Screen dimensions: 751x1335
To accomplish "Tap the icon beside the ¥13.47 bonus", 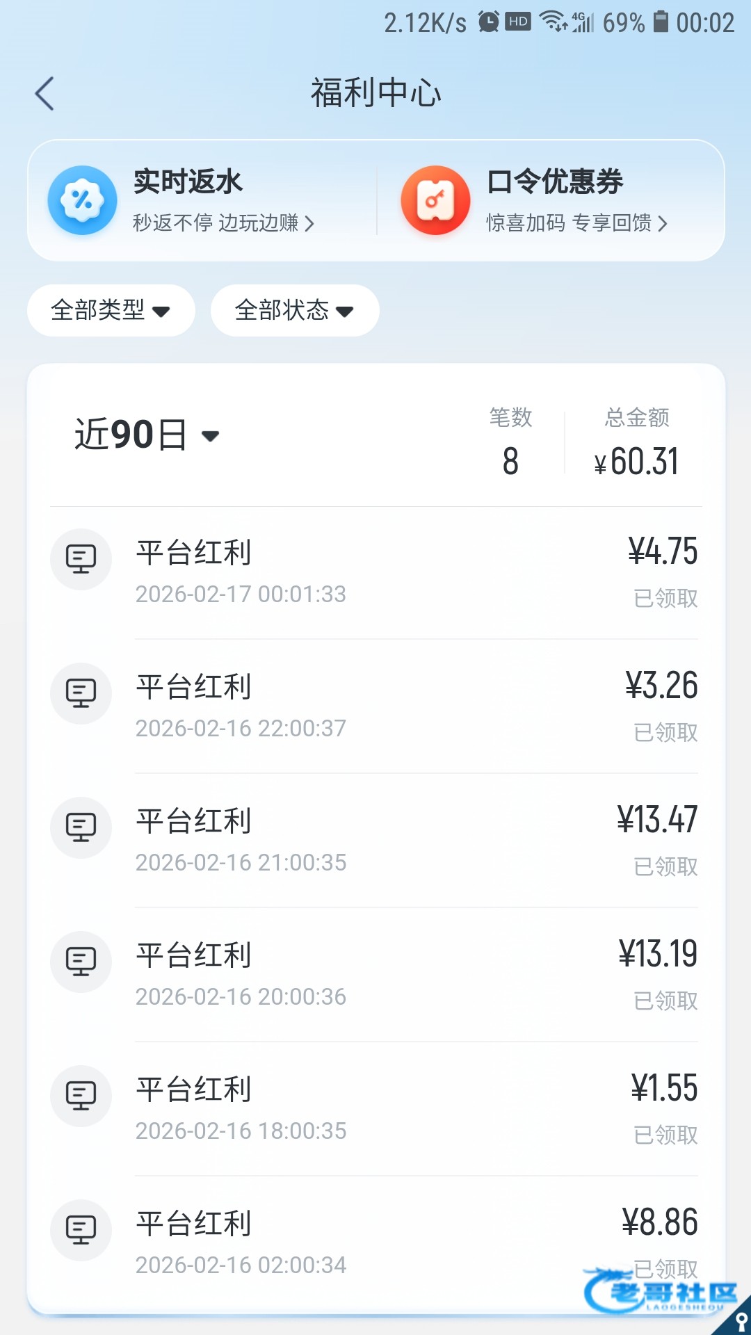I will (x=81, y=827).
